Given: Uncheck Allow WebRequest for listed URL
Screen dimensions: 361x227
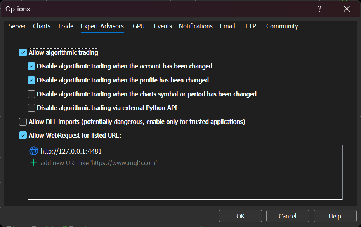Looking at the screenshot, I should [x=23, y=135].
